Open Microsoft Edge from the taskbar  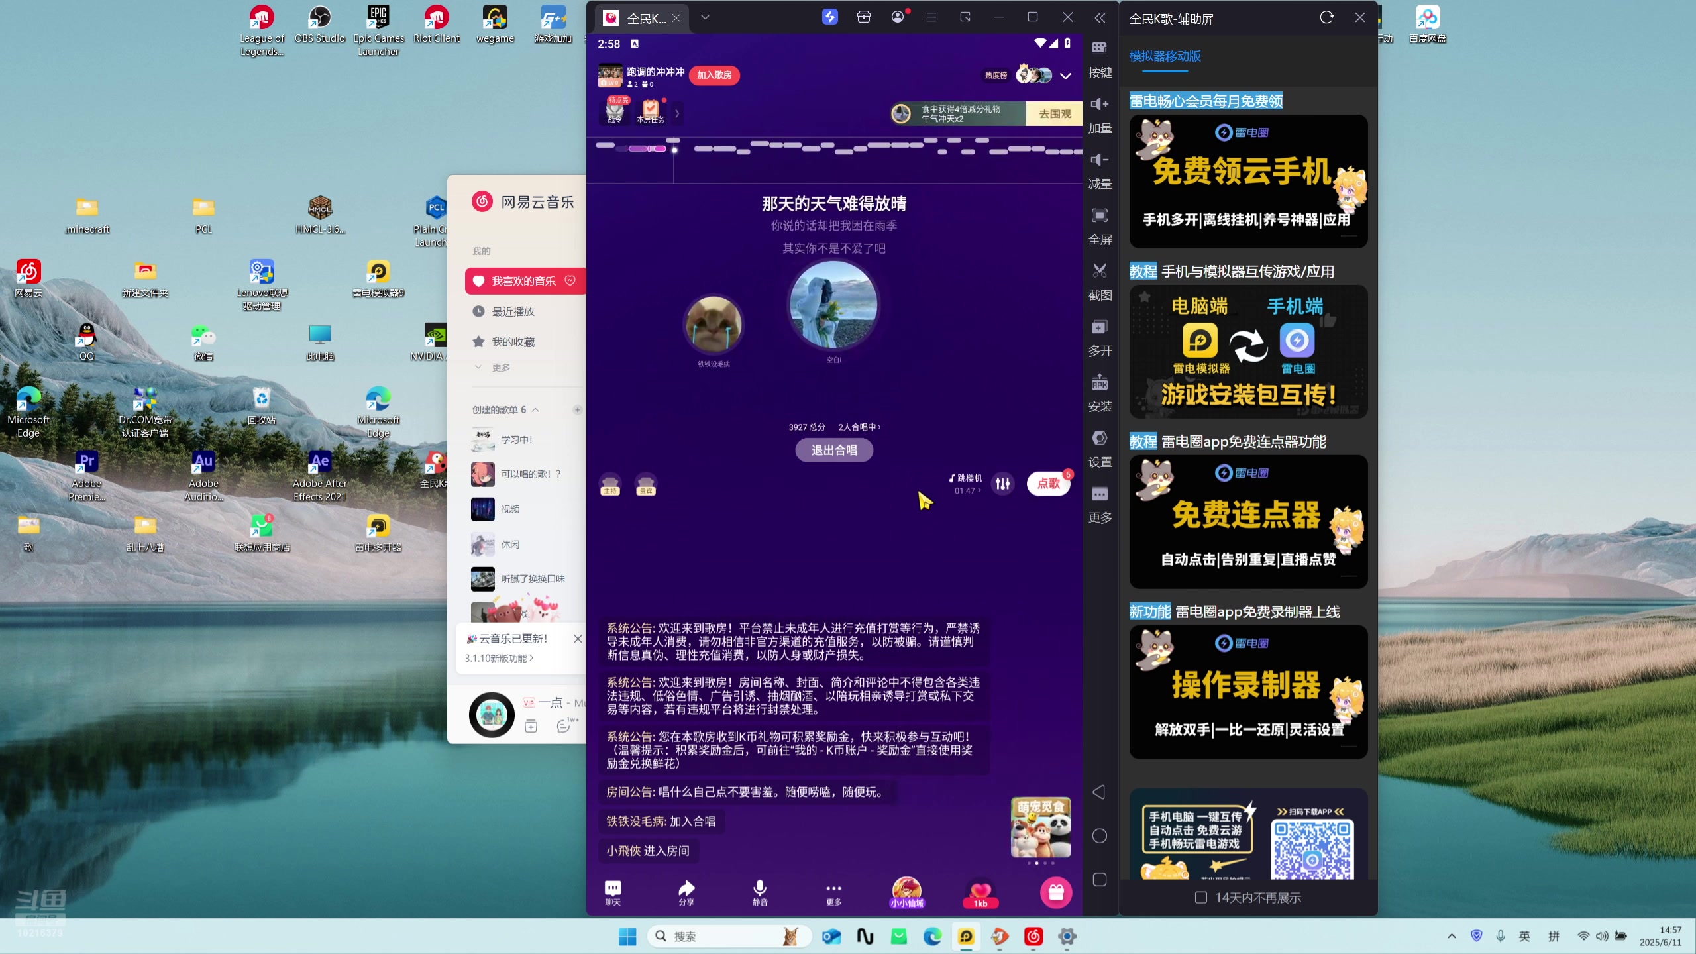[932, 936]
